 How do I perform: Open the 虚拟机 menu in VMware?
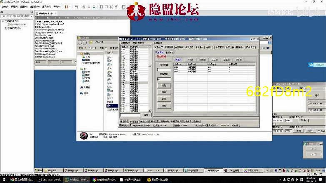click(35, 7)
